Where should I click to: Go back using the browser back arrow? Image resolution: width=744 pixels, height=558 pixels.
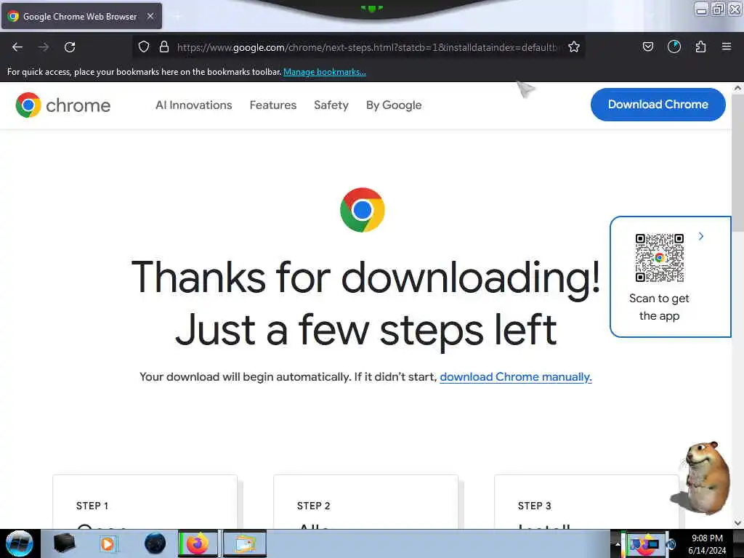click(17, 47)
